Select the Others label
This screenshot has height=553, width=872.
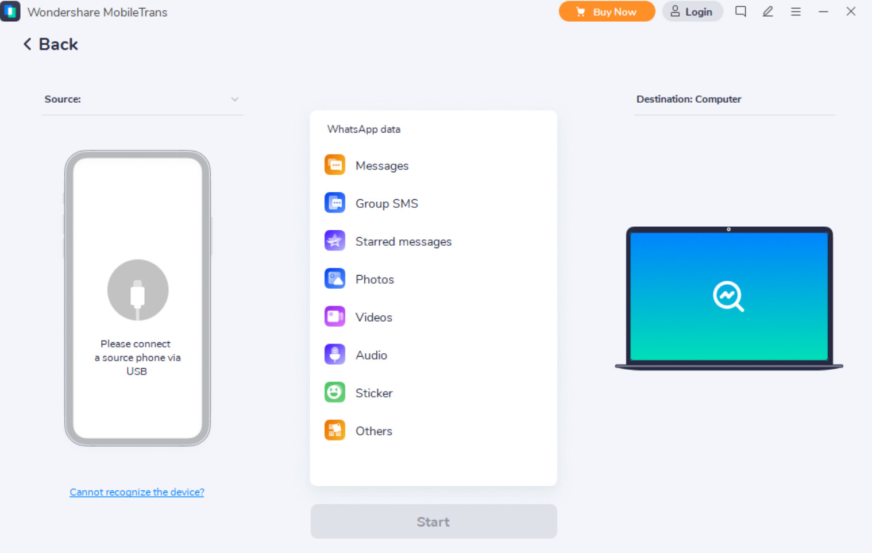pos(374,431)
